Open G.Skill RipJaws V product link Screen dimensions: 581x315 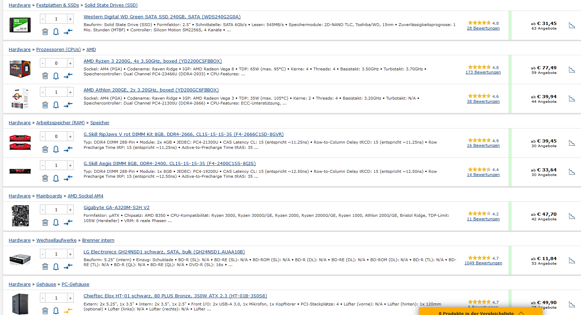coord(184,134)
